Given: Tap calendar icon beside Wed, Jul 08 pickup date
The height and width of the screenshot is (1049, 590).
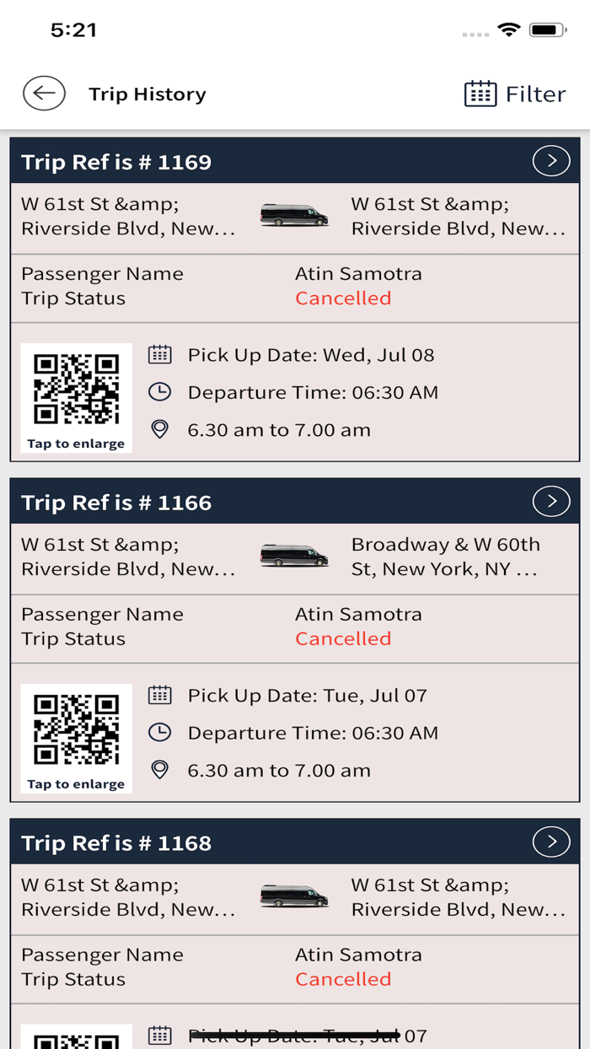Looking at the screenshot, I should 159,354.
